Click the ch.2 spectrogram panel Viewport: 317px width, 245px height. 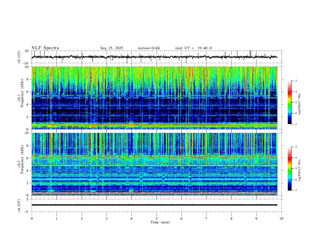point(154,164)
